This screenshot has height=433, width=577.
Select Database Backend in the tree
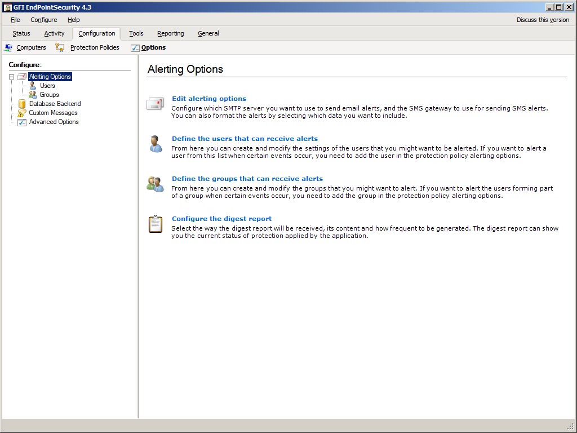tap(55, 104)
